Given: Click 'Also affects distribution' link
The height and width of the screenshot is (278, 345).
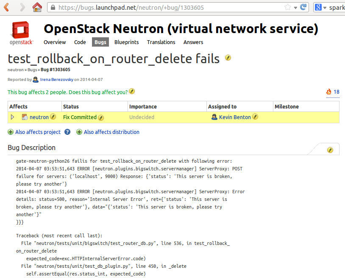Looking at the screenshot, I should pyautogui.click(x=111, y=132).
